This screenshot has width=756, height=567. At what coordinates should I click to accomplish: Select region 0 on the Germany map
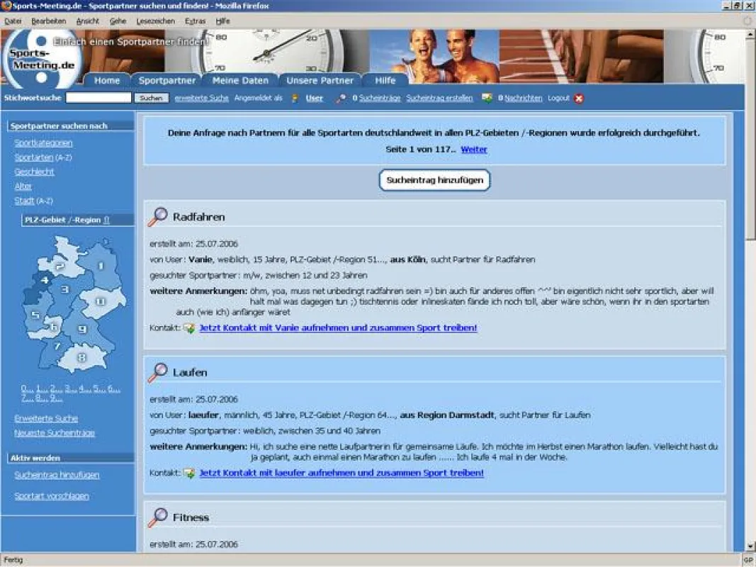tap(101, 302)
